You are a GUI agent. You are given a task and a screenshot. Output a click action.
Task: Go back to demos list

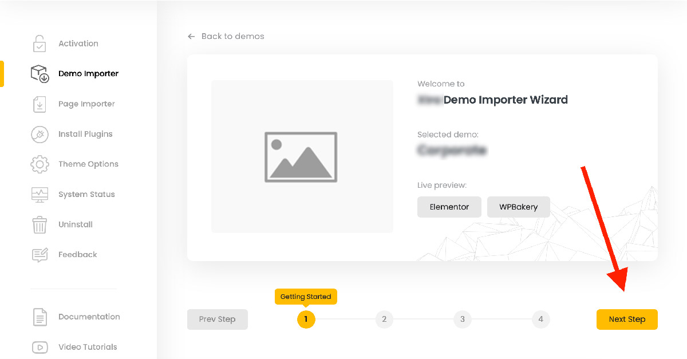click(226, 36)
